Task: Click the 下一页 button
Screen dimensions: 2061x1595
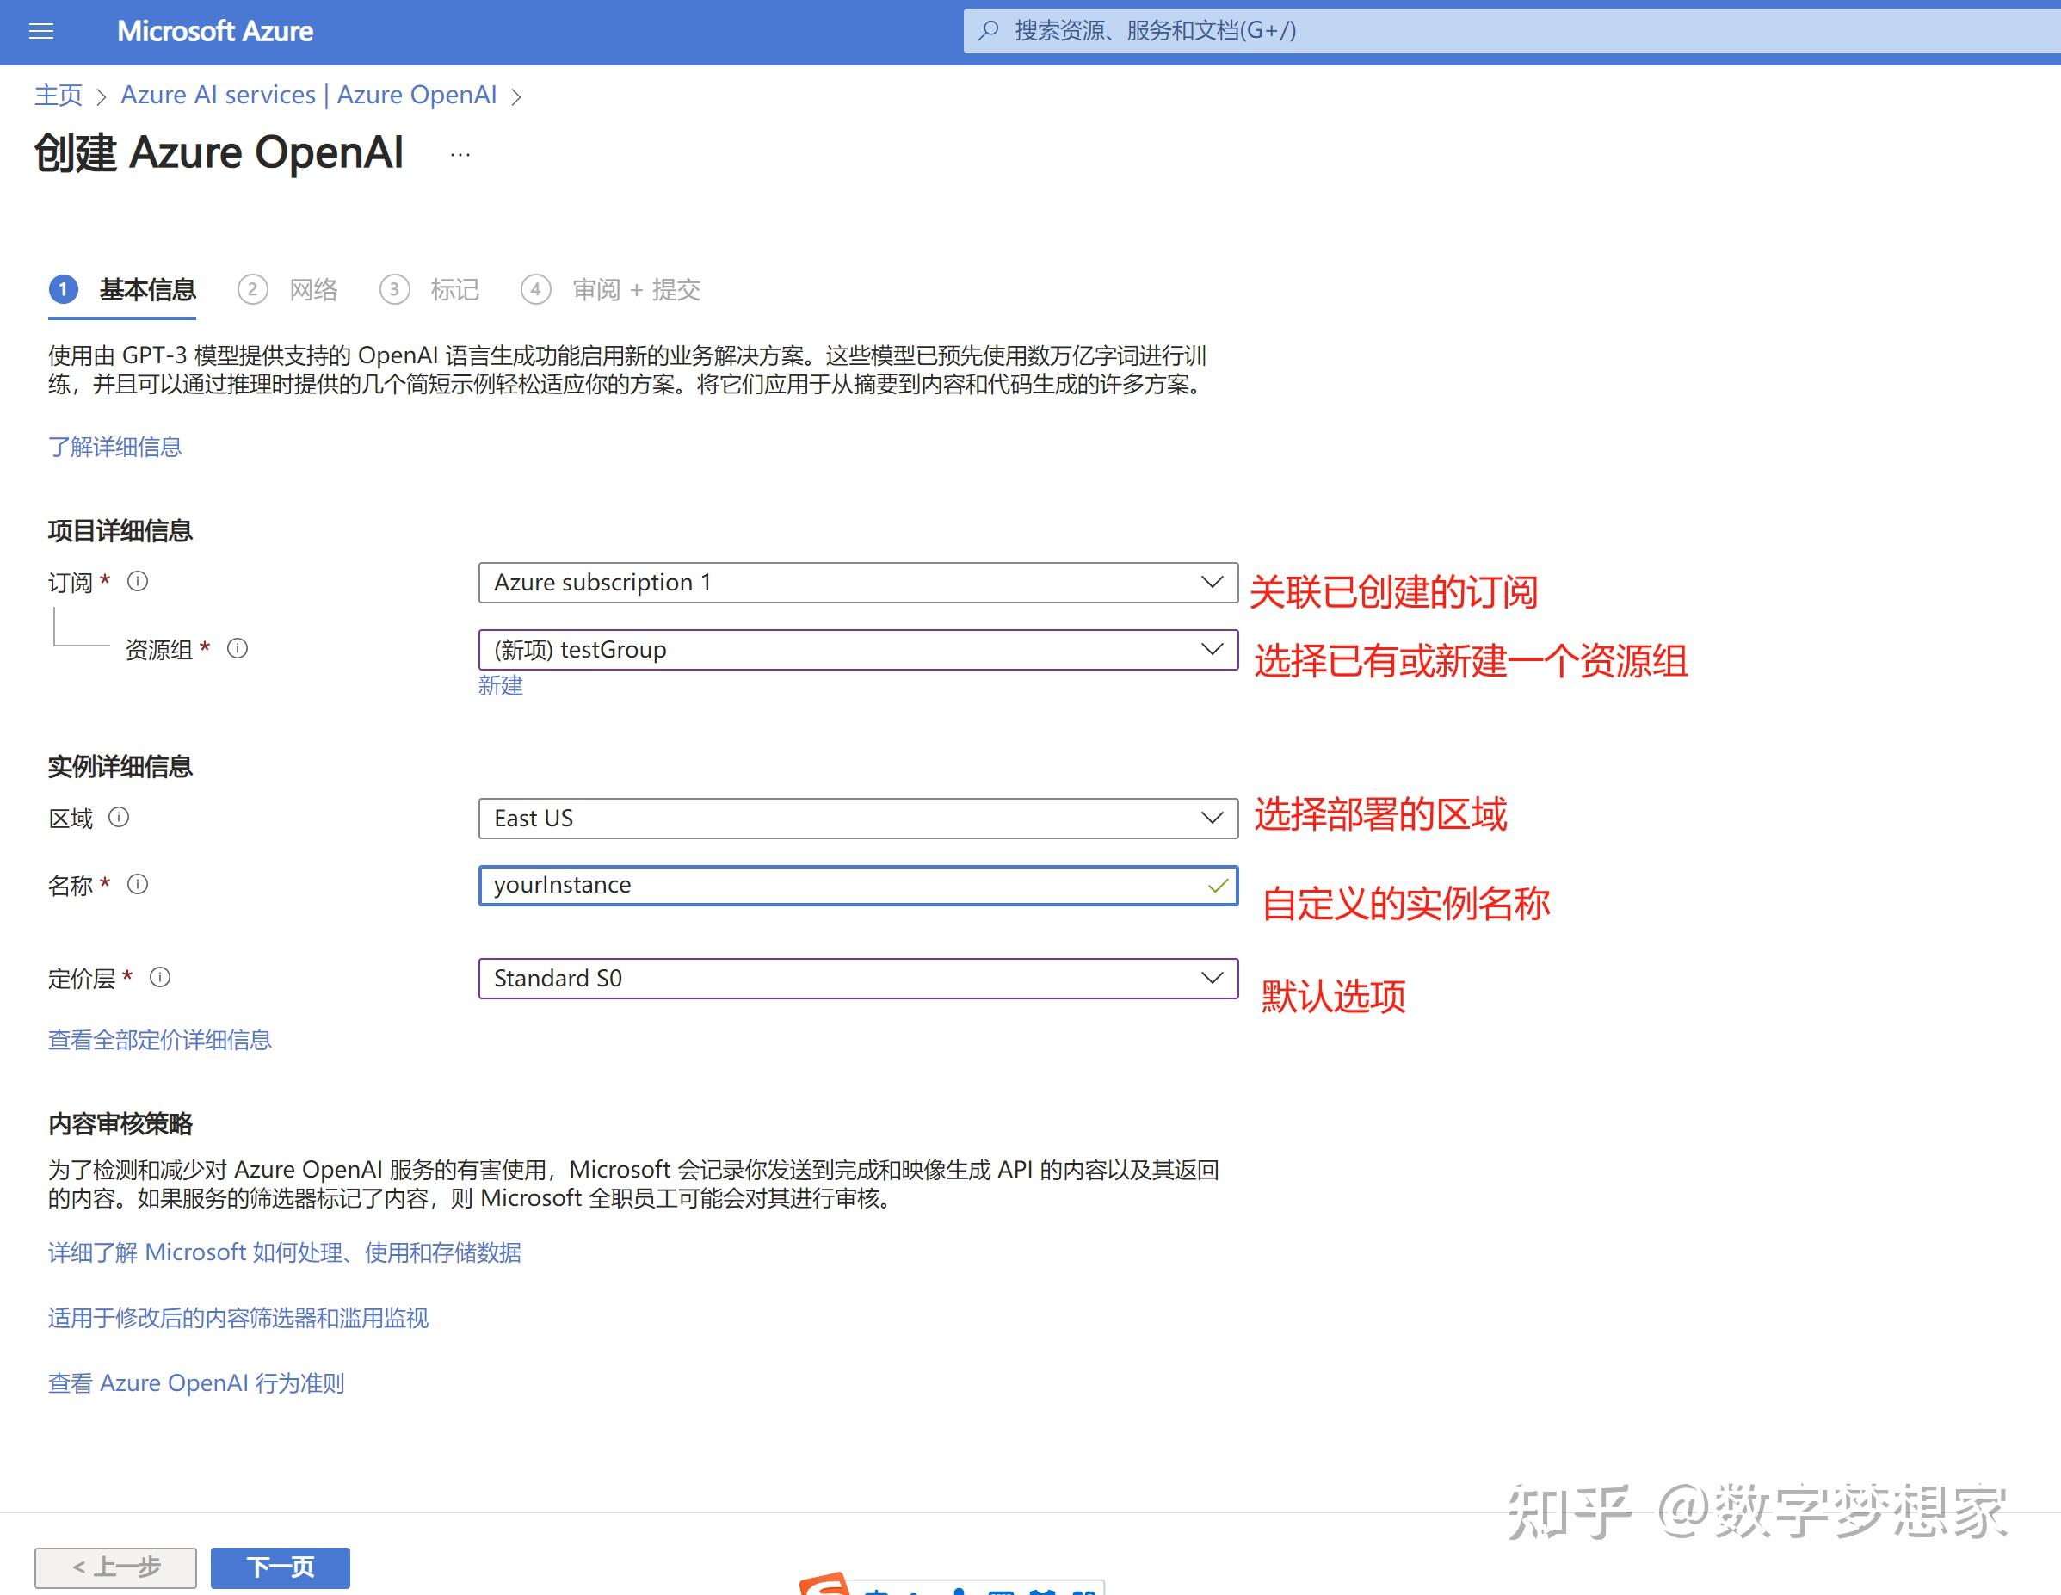Action: pos(280,1567)
